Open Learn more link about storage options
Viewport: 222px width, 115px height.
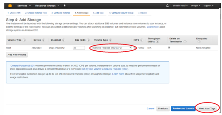153,27
